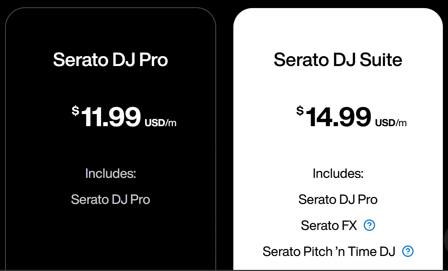448x271 pixels.
Task: Click the Serato Pitch 'n Time DJ feature text
Action: [329, 252]
